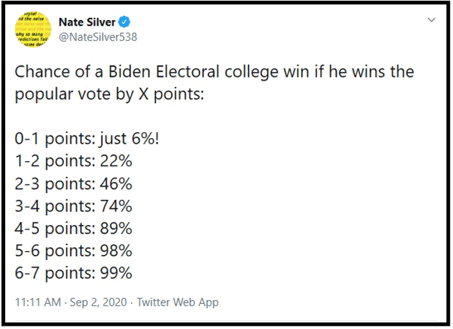
Task: Click the word 'college' in the tweet
Action: click(x=252, y=72)
